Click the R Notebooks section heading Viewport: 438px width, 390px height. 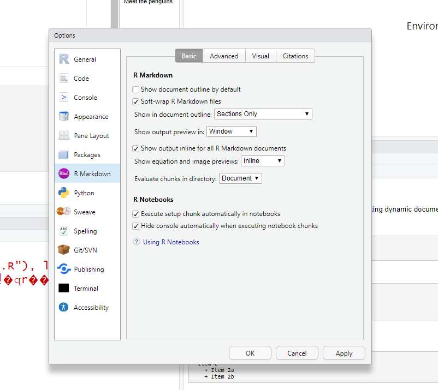[x=153, y=200]
